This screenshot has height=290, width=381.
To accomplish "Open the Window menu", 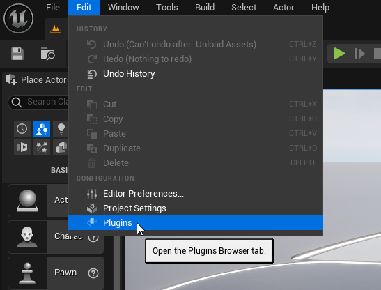I will point(123,8).
